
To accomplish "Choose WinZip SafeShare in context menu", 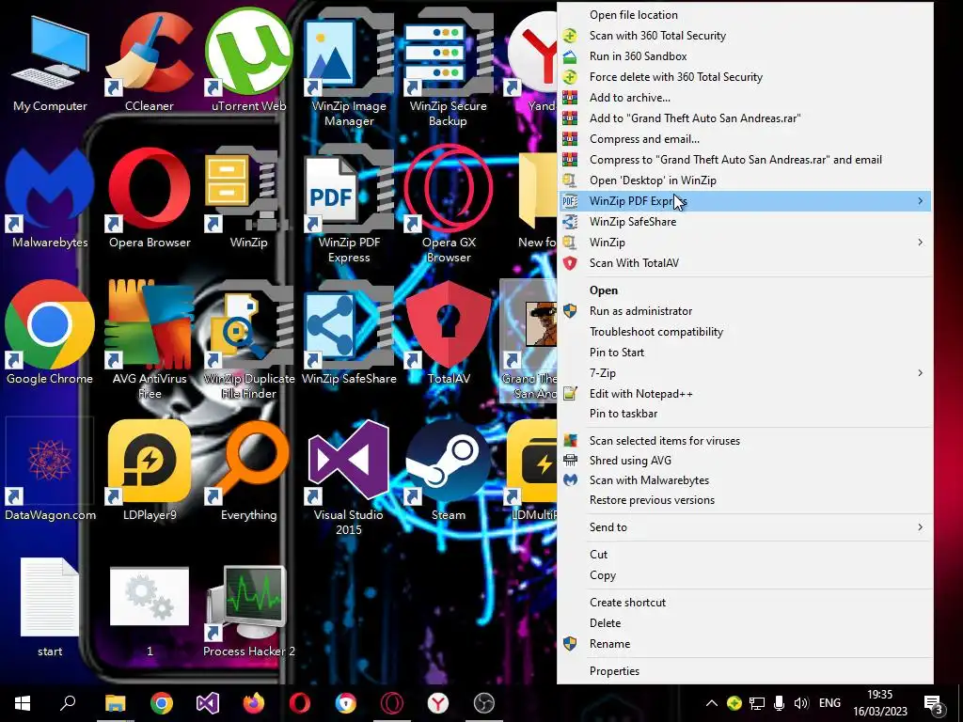I will 745,222.
